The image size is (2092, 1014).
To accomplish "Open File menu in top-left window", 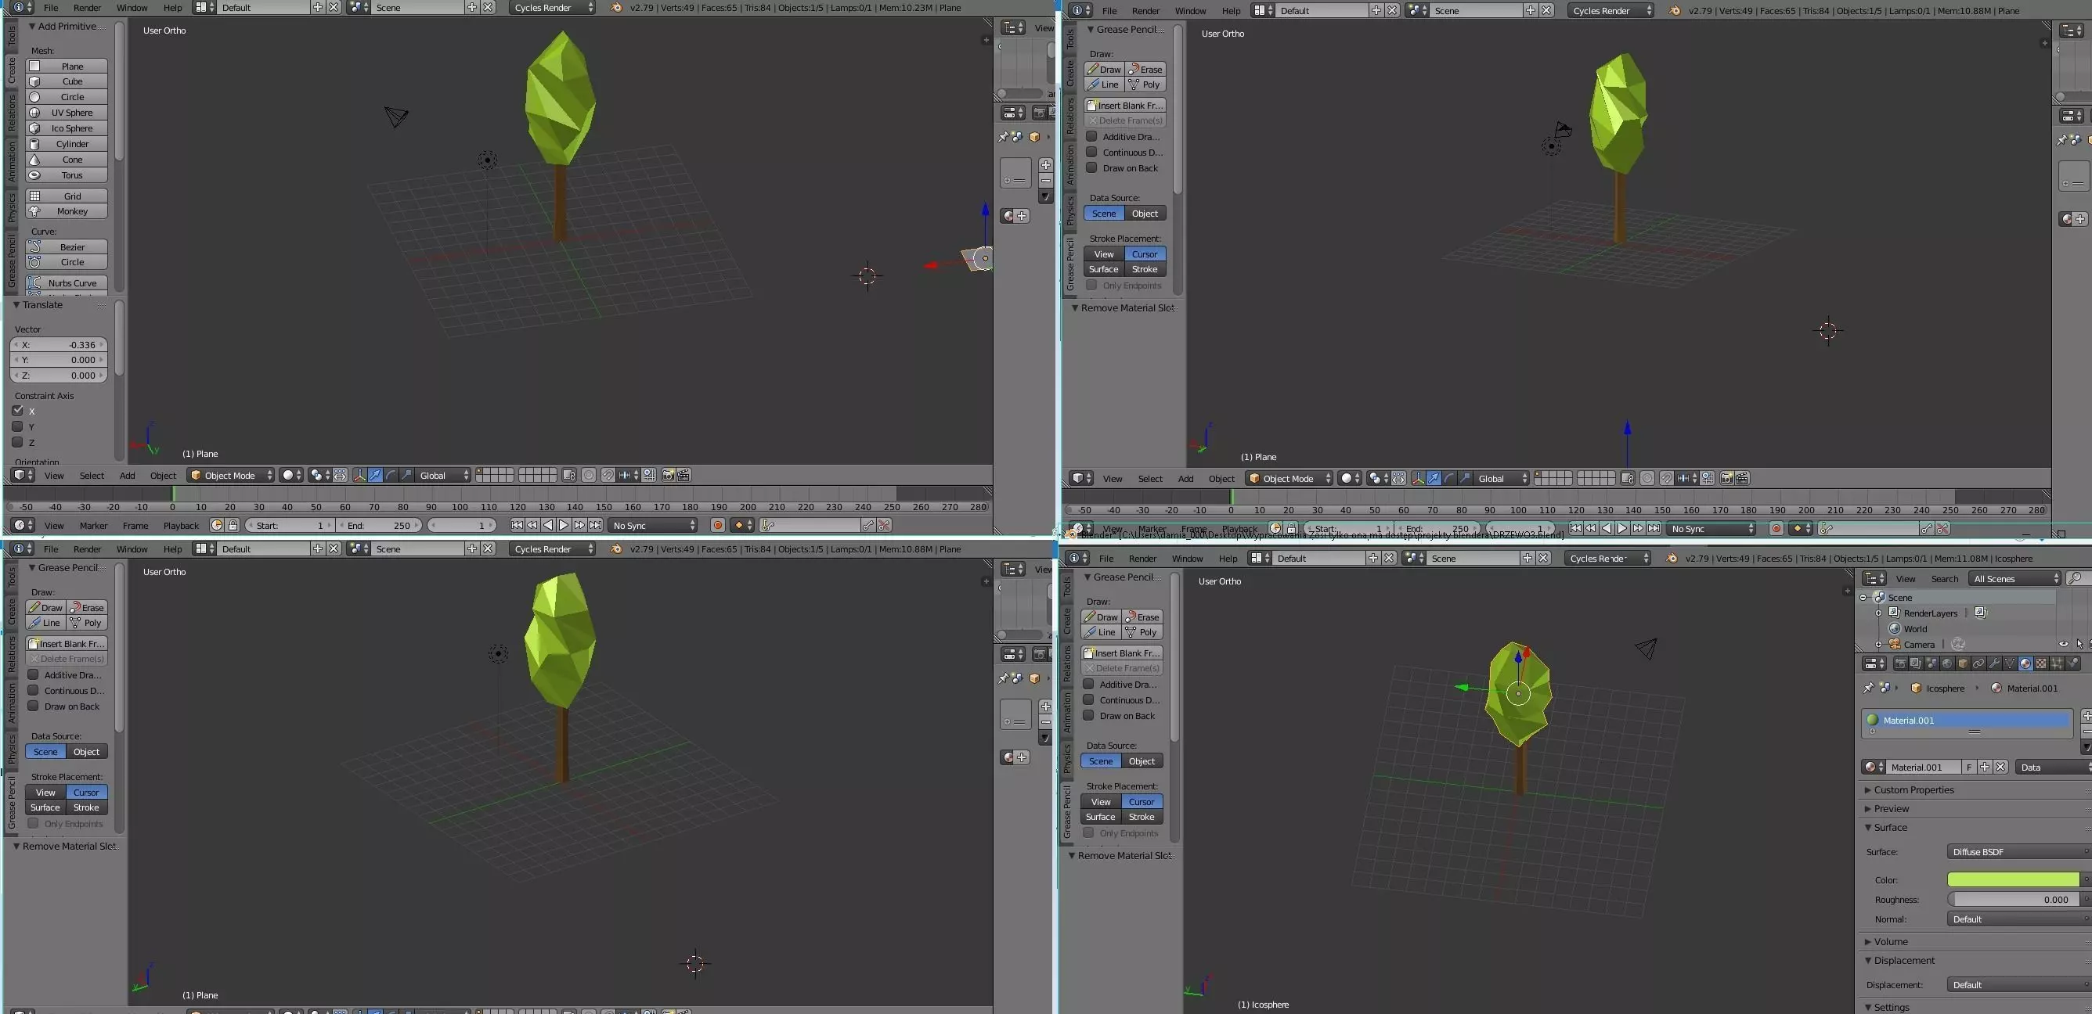I will pyautogui.click(x=50, y=7).
